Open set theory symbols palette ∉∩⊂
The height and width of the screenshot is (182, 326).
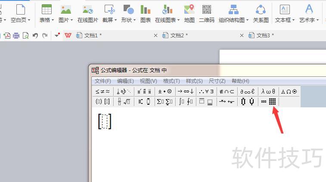[227, 91]
